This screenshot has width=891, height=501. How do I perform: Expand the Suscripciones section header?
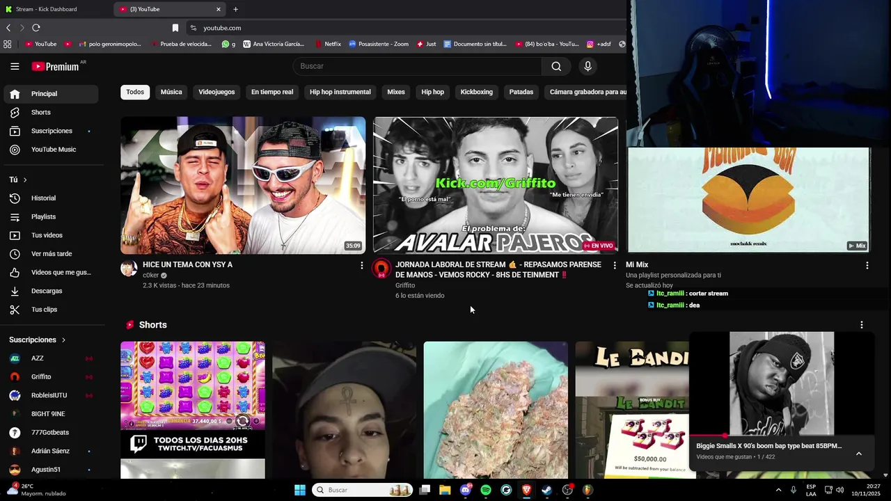click(38, 340)
